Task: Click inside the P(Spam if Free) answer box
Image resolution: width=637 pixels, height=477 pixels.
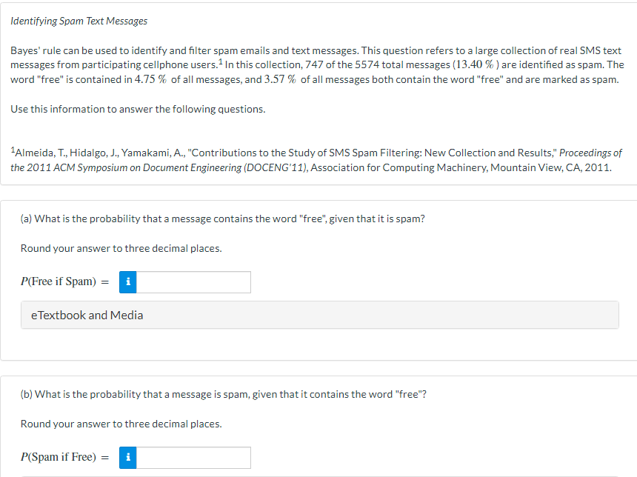Action: coord(193,457)
